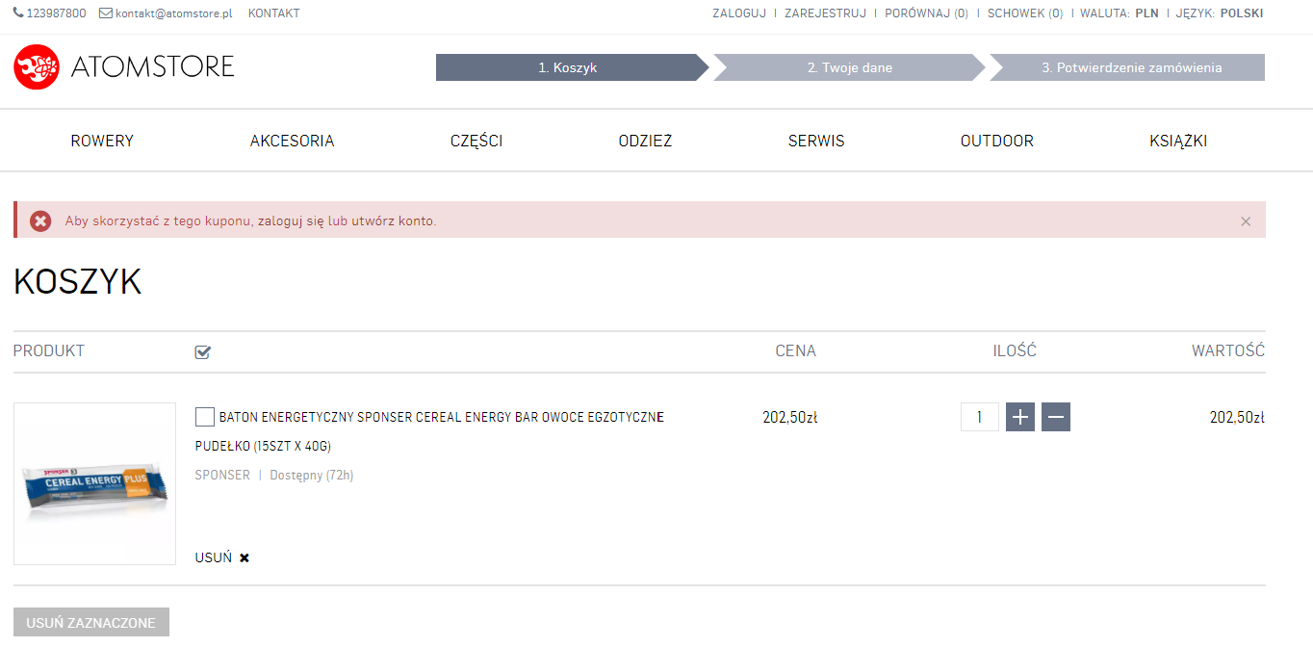The image size is (1313, 647).
Task: Remove product using USUŃ x icon
Action: [245, 557]
